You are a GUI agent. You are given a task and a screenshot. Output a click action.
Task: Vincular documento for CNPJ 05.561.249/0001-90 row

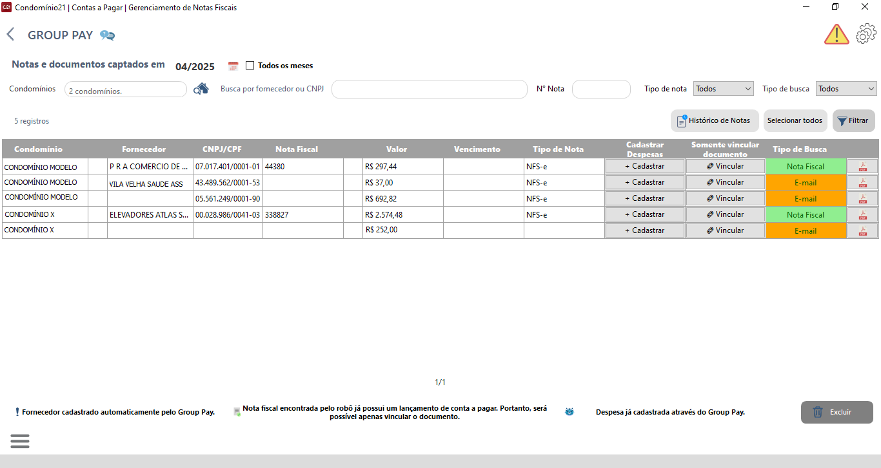(725, 198)
